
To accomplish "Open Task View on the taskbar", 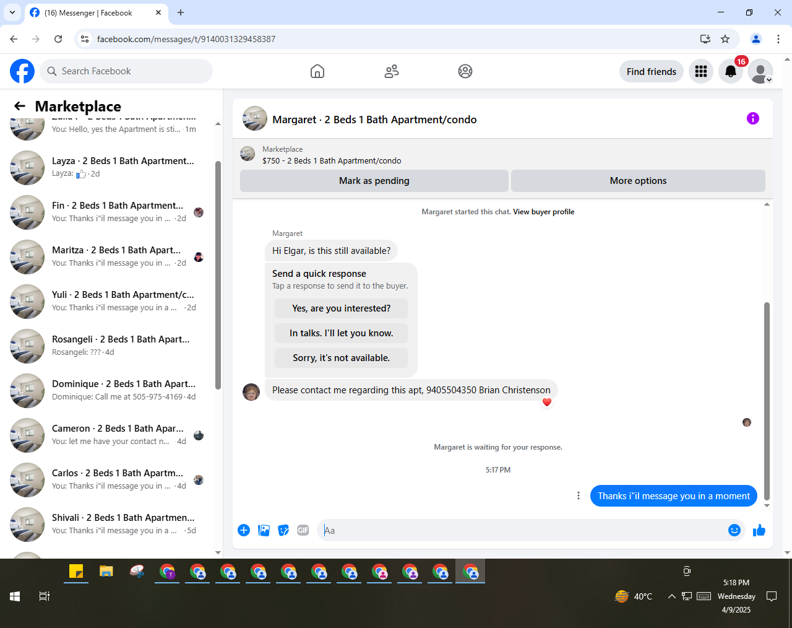I will tap(45, 596).
